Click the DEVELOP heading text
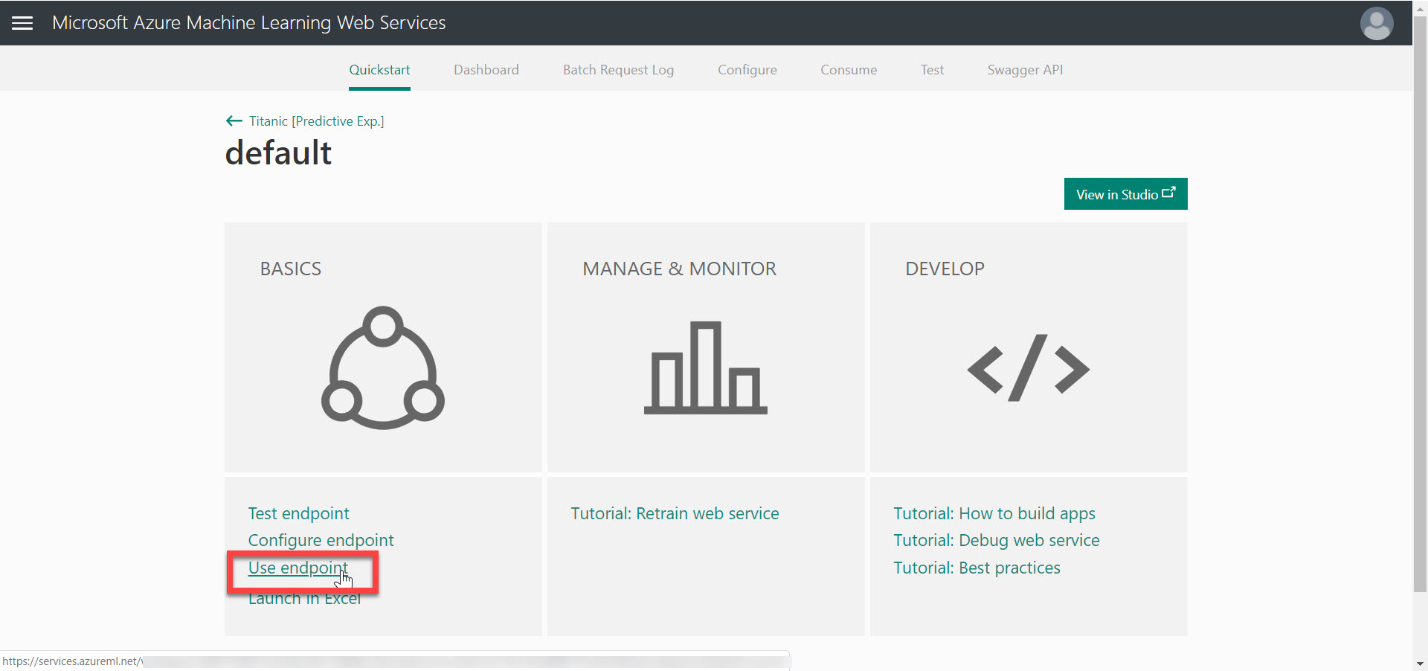 click(945, 269)
